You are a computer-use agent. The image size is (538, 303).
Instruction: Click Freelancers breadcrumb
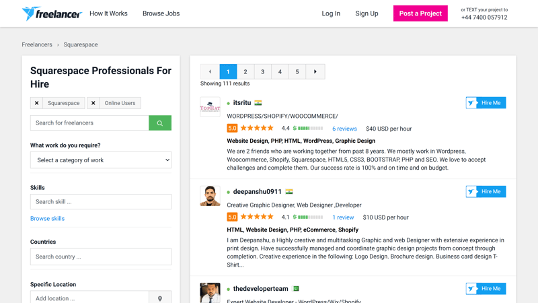click(37, 44)
